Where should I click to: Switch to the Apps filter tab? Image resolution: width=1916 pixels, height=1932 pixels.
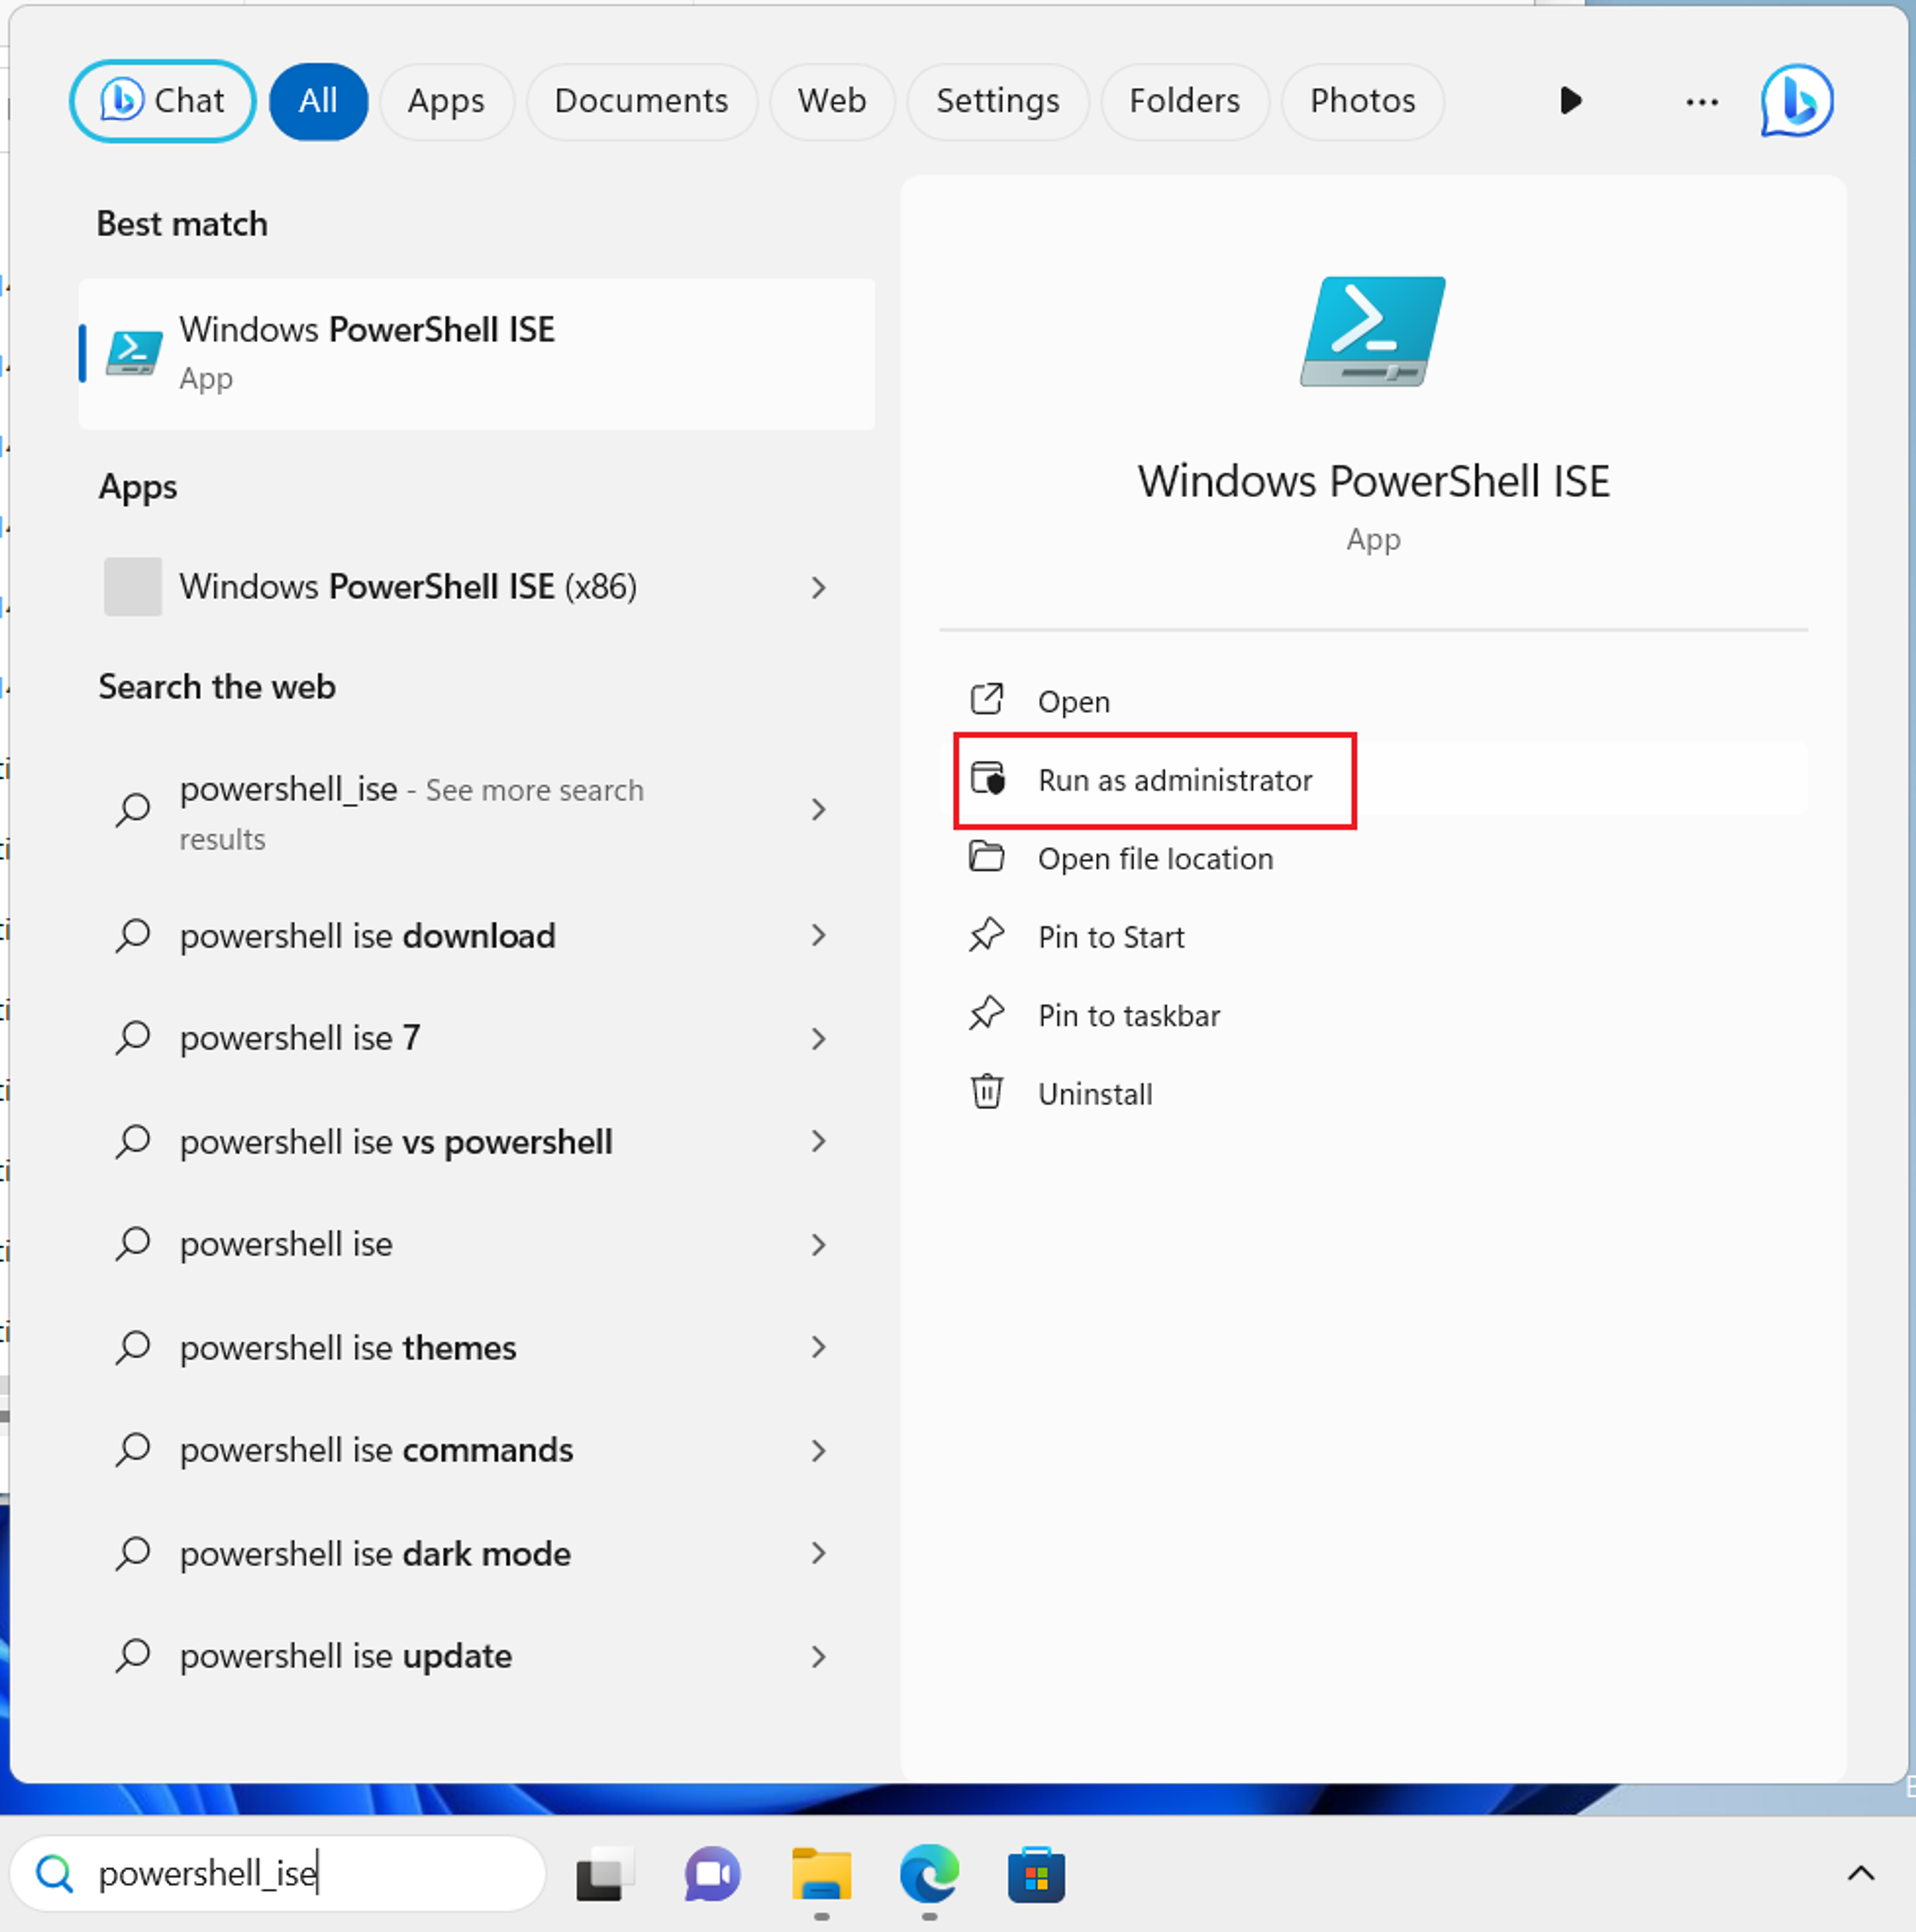point(446,101)
